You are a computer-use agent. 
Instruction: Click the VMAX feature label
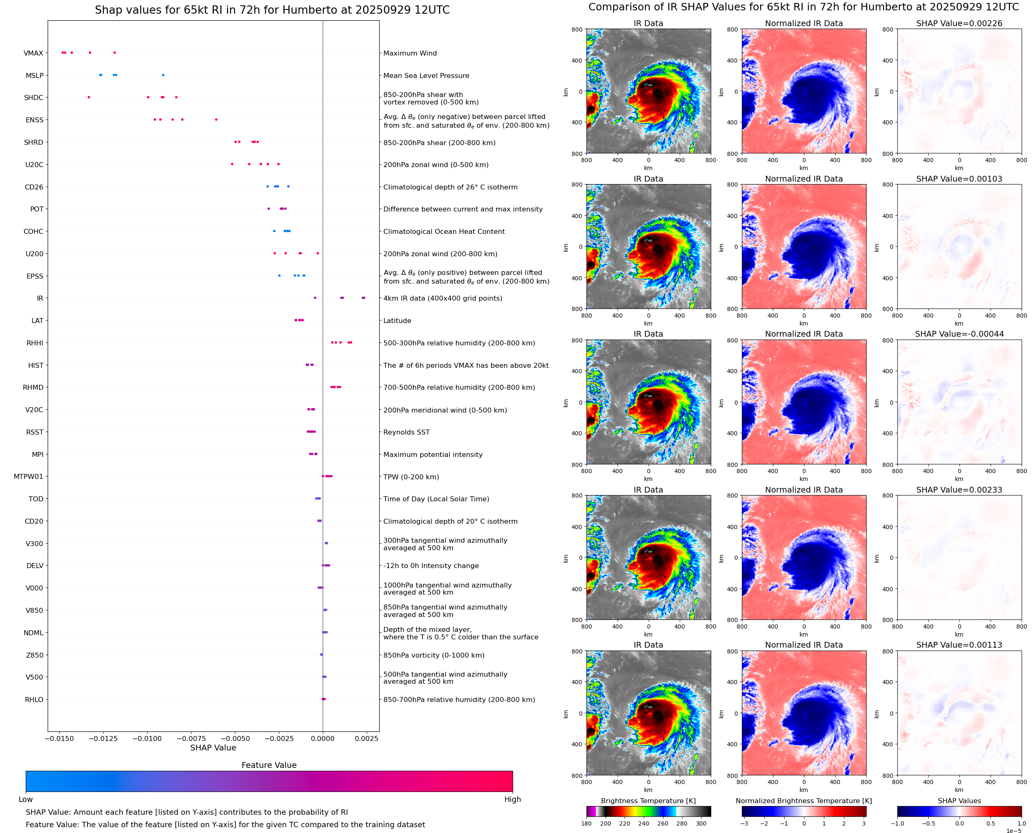(x=33, y=53)
